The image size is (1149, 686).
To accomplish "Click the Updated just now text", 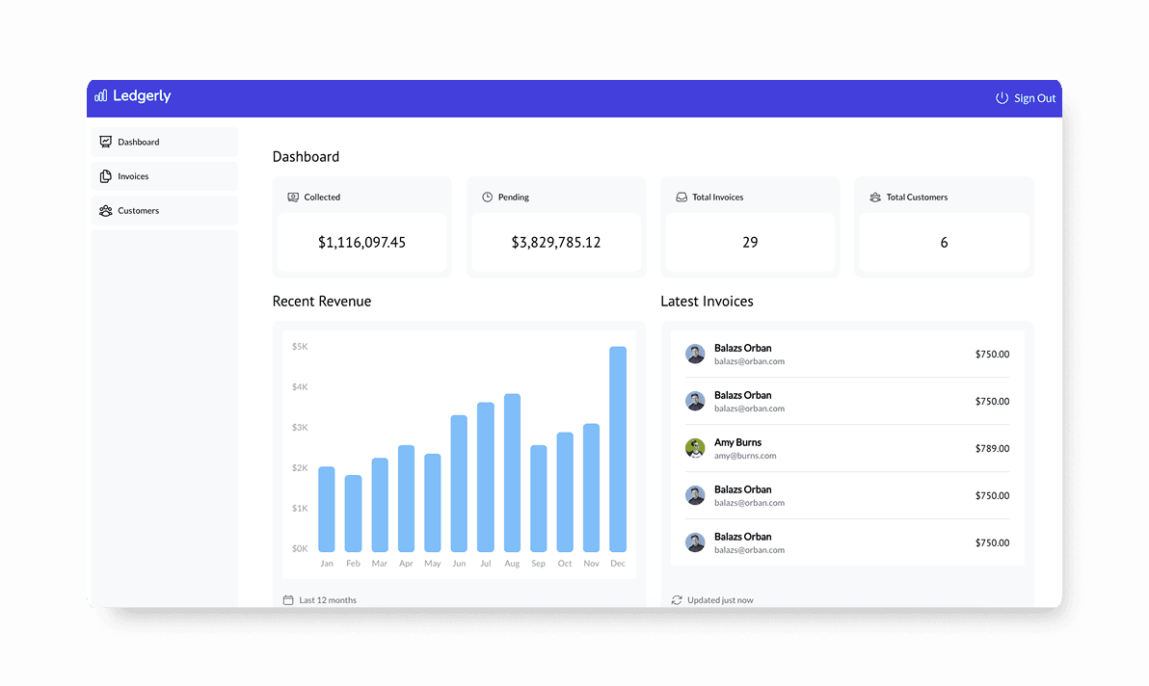I will [720, 599].
